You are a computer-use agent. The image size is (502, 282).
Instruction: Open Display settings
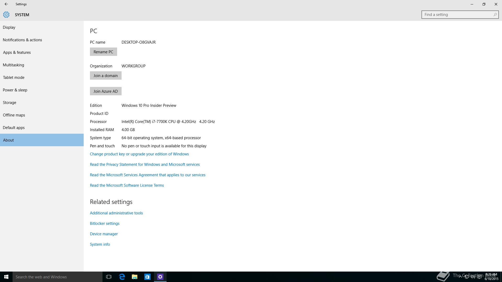pyautogui.click(x=42, y=27)
